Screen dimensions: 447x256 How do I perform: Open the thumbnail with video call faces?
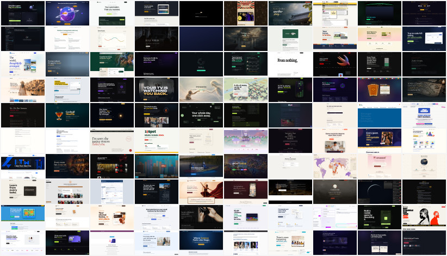[x=157, y=115]
